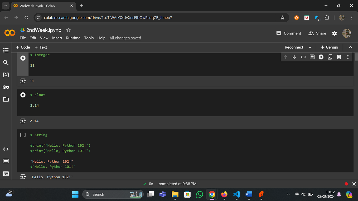The width and height of the screenshot is (358, 201).
Task: Run the unexecuted String cell
Action: pyautogui.click(x=23, y=135)
